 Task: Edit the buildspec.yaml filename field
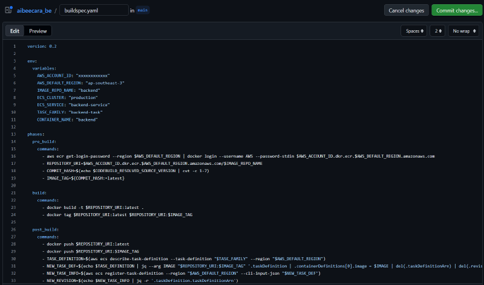tap(94, 10)
